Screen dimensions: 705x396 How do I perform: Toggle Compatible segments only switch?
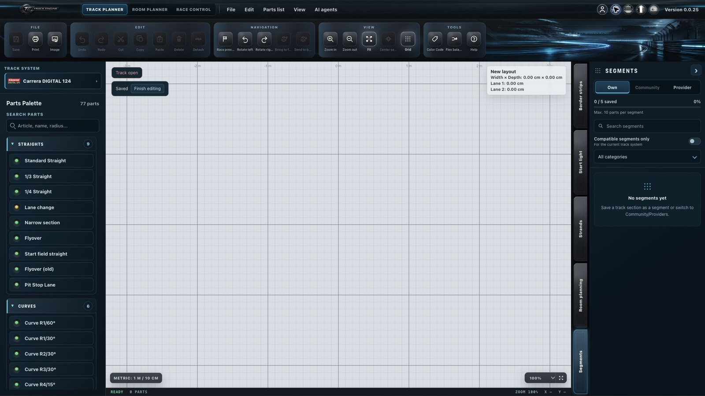click(694, 141)
